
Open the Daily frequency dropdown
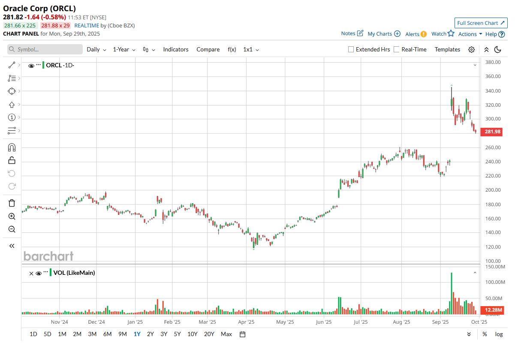tap(96, 49)
